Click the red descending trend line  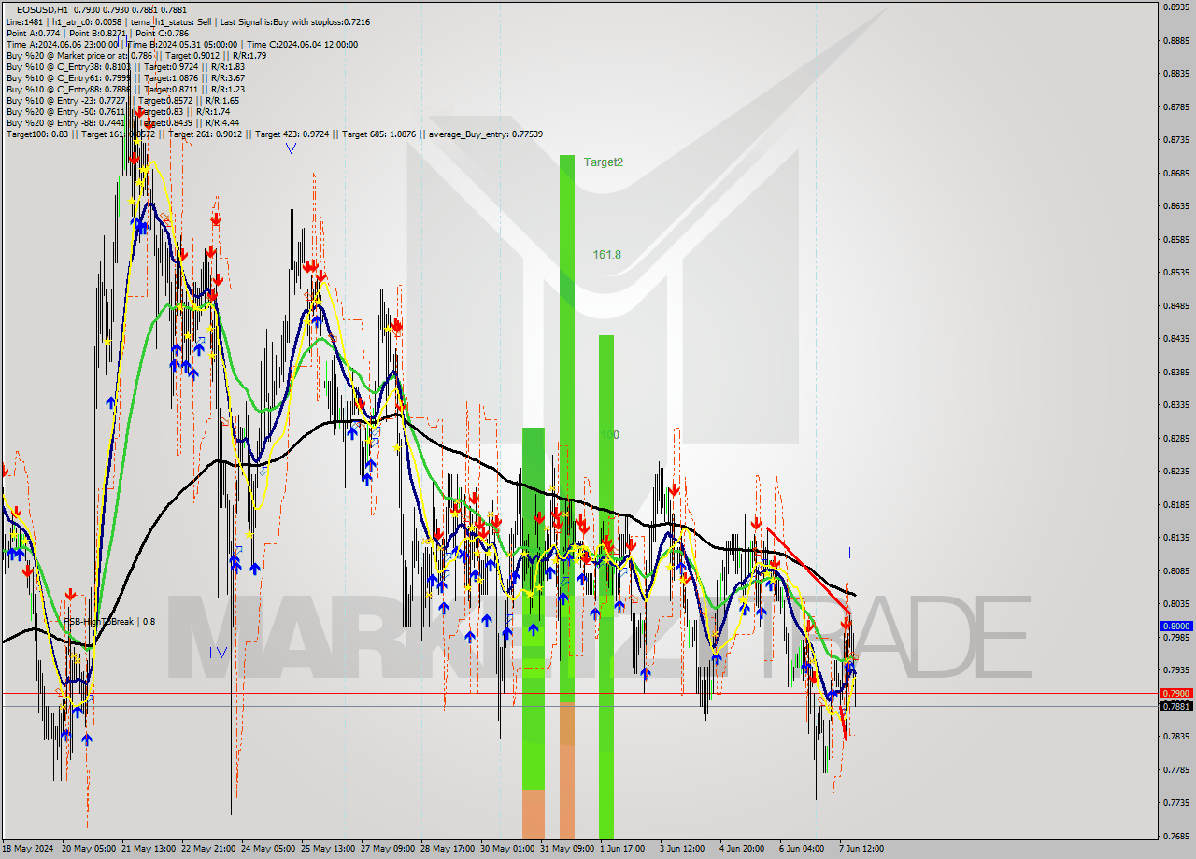tap(808, 571)
